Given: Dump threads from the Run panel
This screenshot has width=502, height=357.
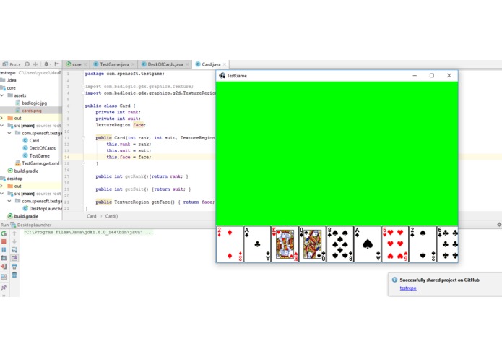Looking at the screenshot, I should (4, 258).
